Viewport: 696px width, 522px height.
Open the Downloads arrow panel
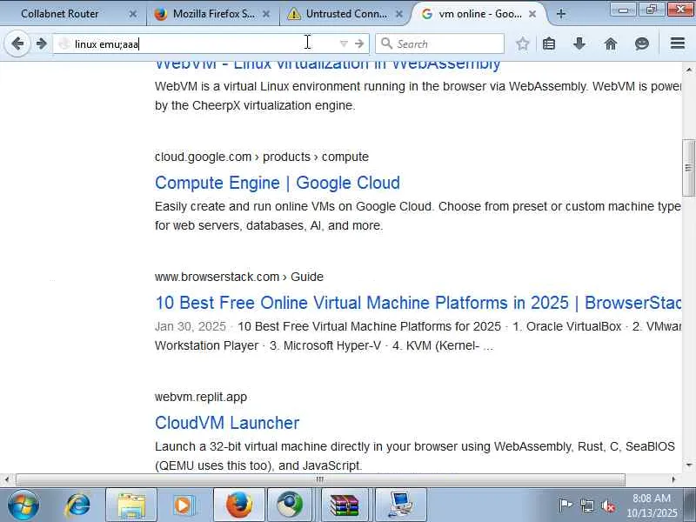(x=579, y=43)
